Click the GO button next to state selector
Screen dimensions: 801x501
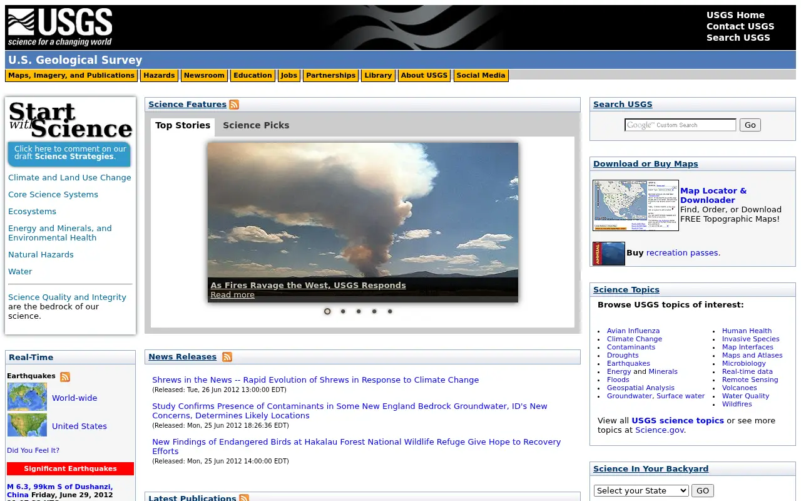click(x=703, y=491)
